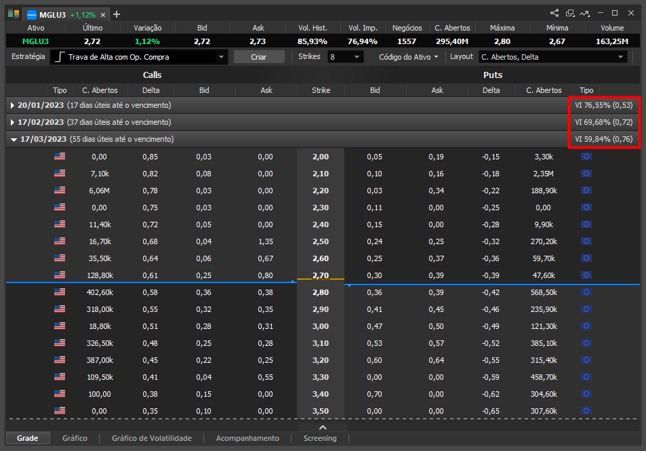Click call delta 0,85 on strike 2,00
This screenshot has width=646, height=451.
[150, 157]
